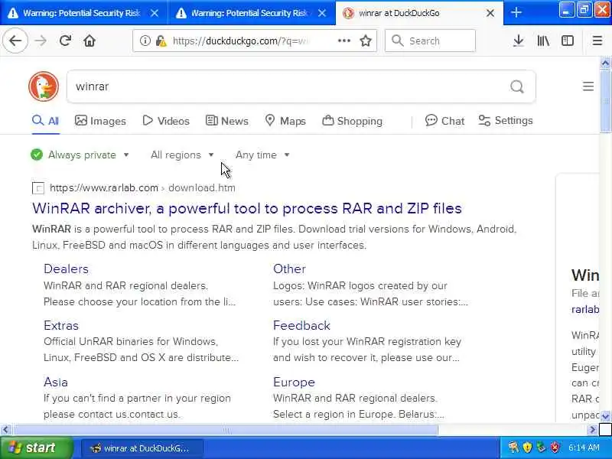The height and width of the screenshot is (459, 612).
Task: Open the Library bookshelf icon
Action: [x=543, y=41]
